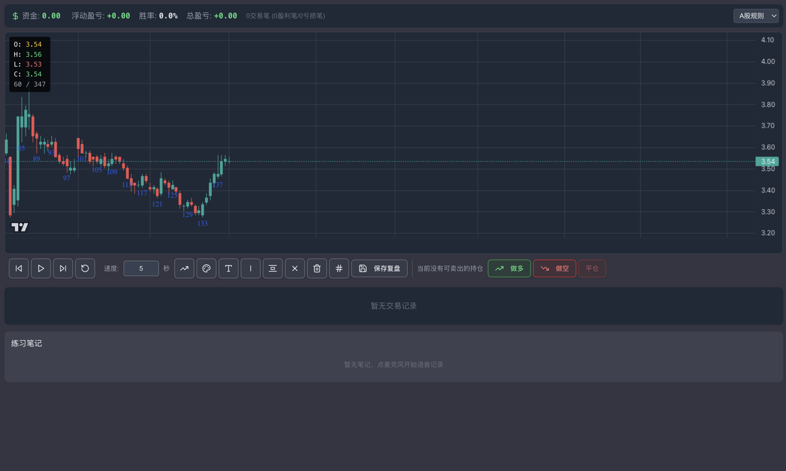Click the 60 / 347 candle counter
Screen dimensions: 786x471
[30, 85]
